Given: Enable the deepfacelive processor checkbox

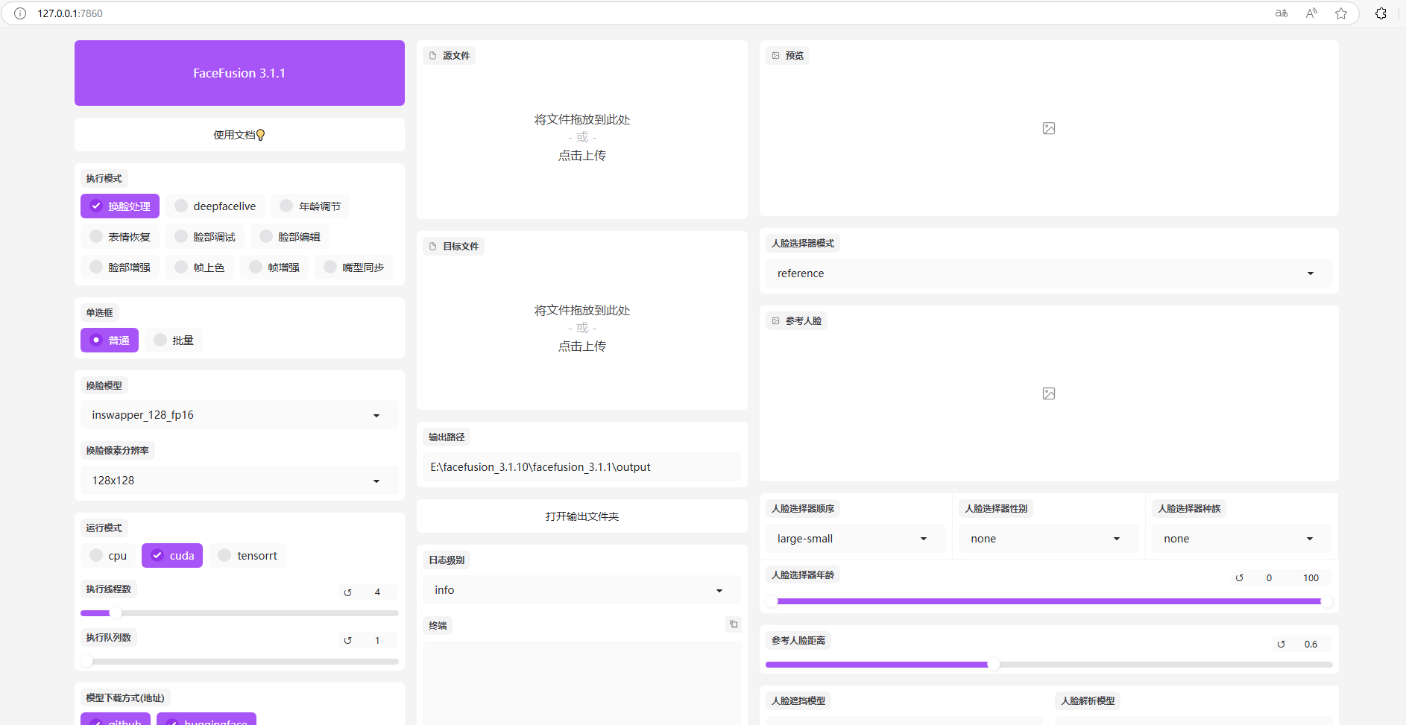Looking at the screenshot, I should [x=215, y=206].
